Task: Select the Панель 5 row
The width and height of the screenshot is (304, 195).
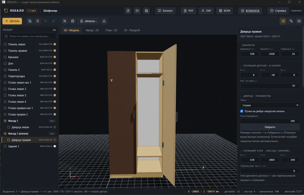Action: click(x=29, y=70)
